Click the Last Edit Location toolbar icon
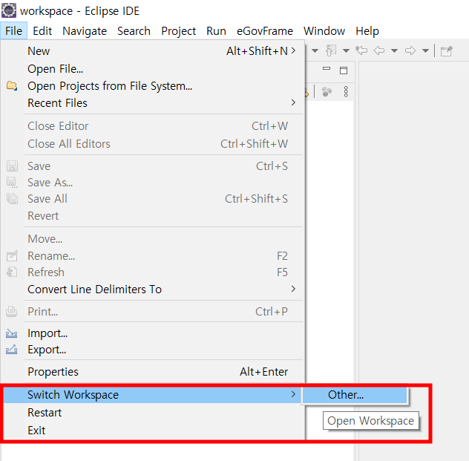Screen dimensions: 469x461 coord(361,50)
